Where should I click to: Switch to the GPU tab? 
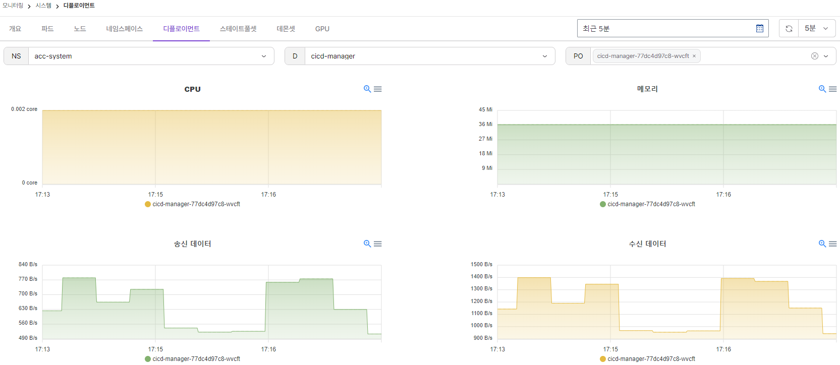pos(322,29)
